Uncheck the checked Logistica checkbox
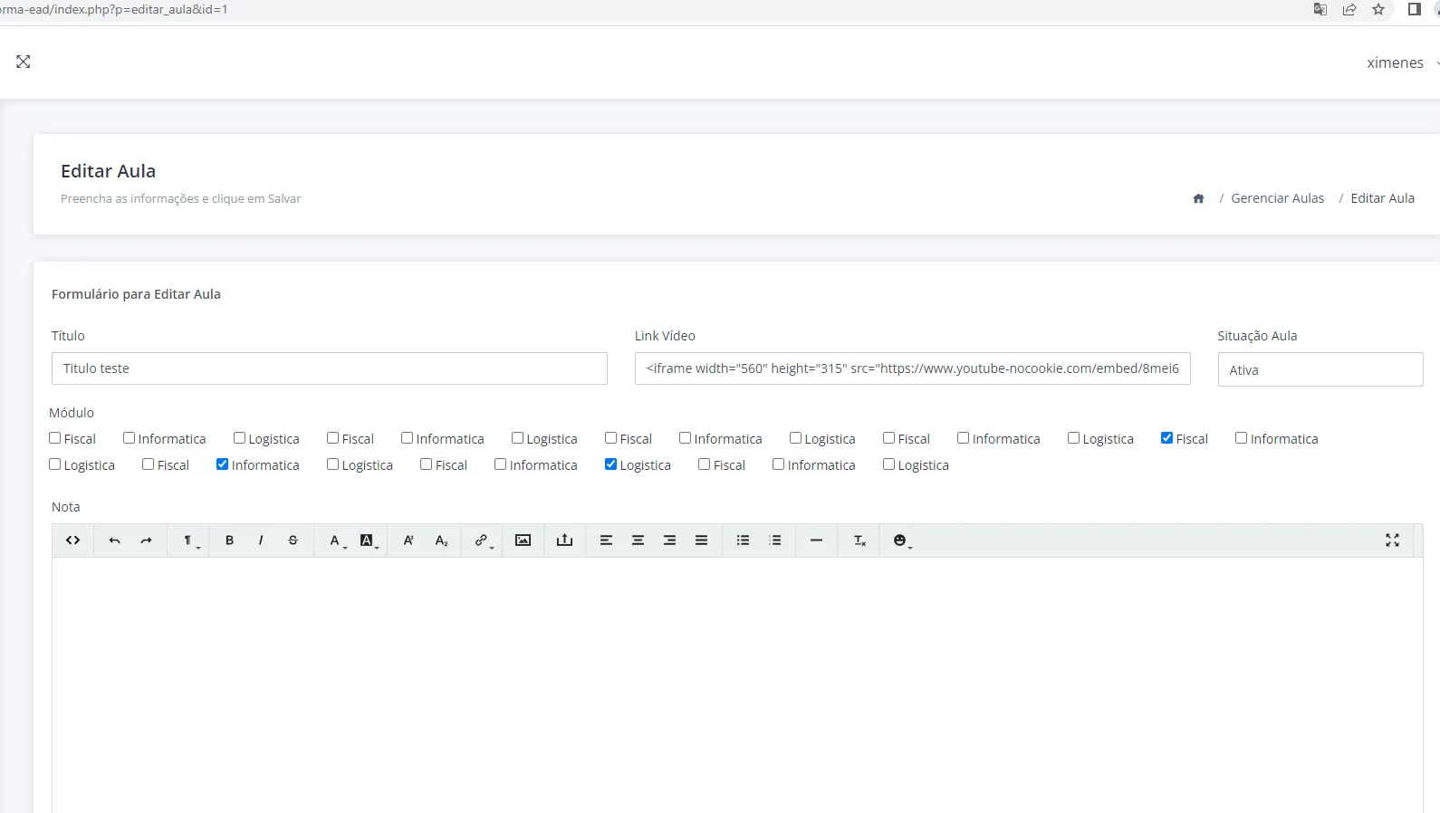Image resolution: width=1440 pixels, height=813 pixels. click(610, 464)
